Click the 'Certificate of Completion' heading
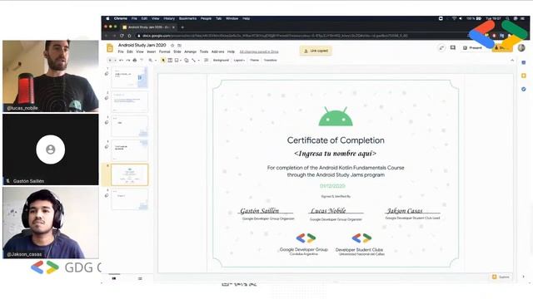533x299 pixels. 336,140
